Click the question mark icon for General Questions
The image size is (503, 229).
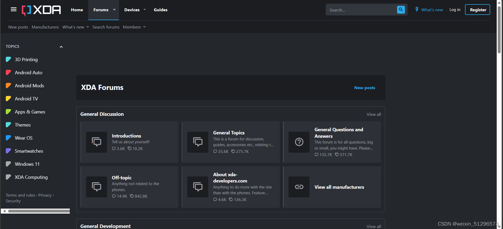click(299, 142)
